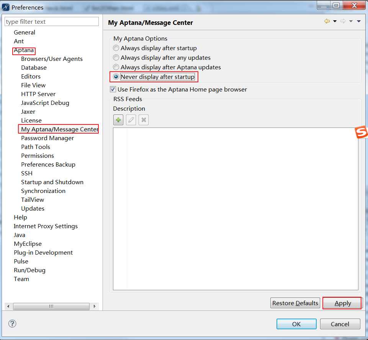The height and width of the screenshot is (340, 368).
Task: Select the MyEclipse category
Action: point(28,244)
